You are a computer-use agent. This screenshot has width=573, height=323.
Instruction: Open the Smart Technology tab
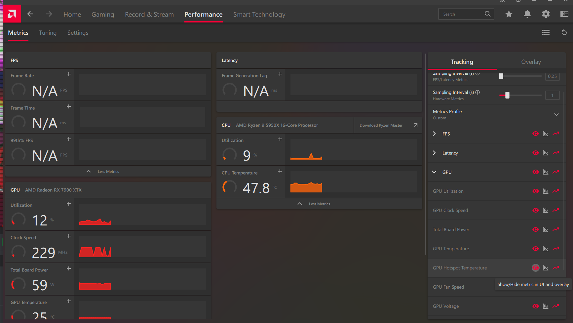pyautogui.click(x=259, y=15)
